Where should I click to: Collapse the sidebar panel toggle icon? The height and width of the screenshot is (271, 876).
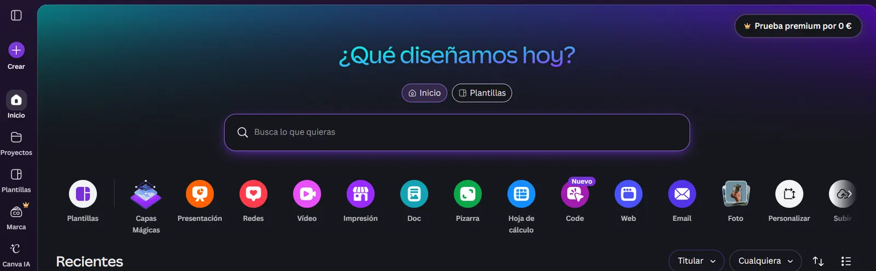(16, 15)
